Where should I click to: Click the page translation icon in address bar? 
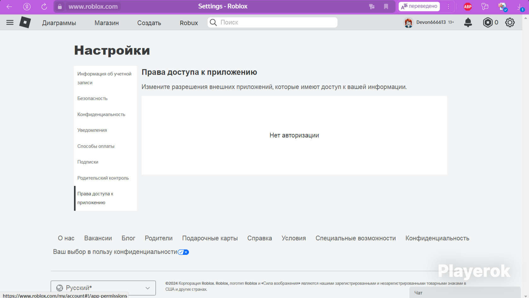[x=372, y=7]
